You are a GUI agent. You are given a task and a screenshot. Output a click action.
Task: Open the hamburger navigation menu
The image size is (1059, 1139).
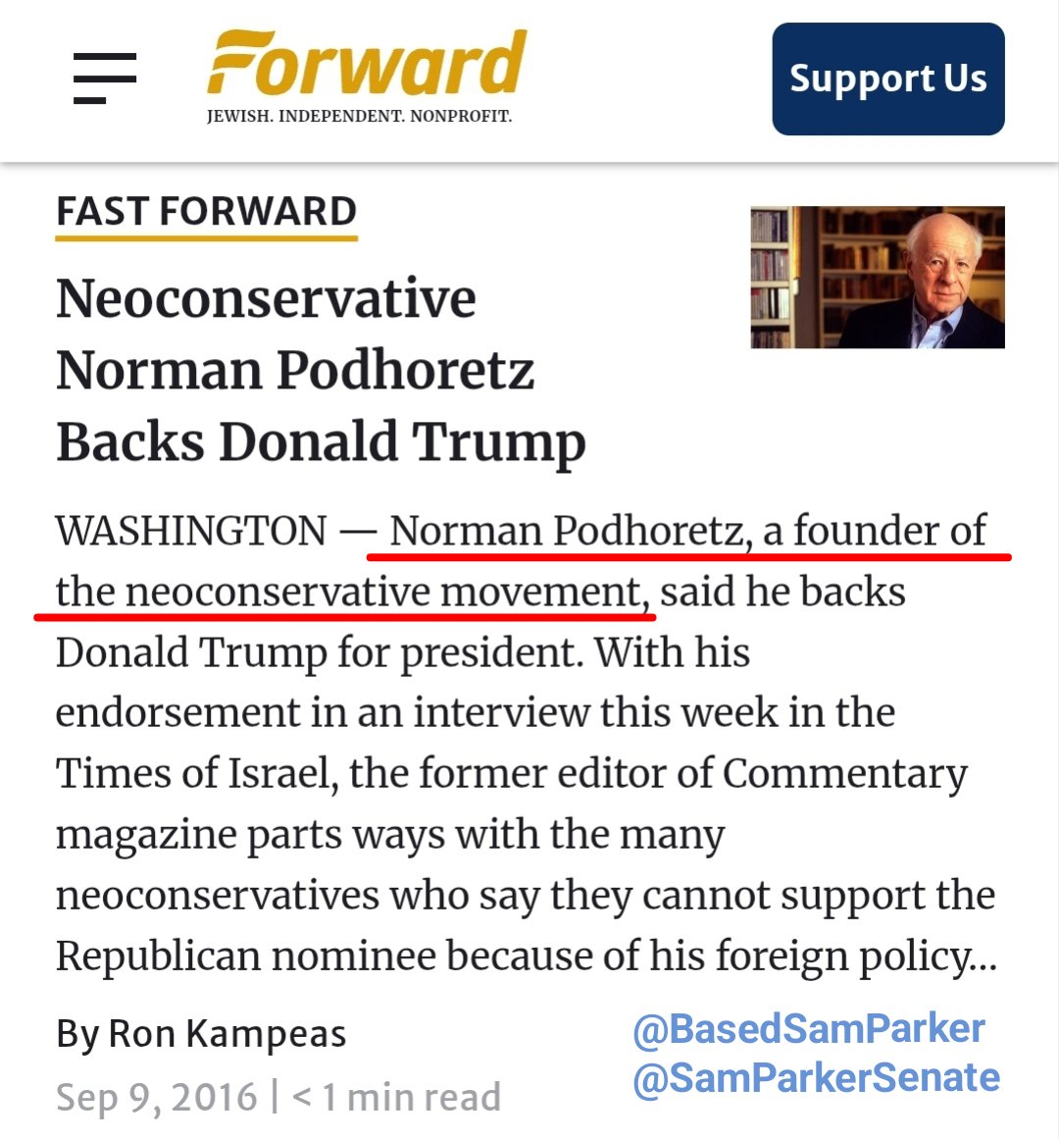[104, 78]
